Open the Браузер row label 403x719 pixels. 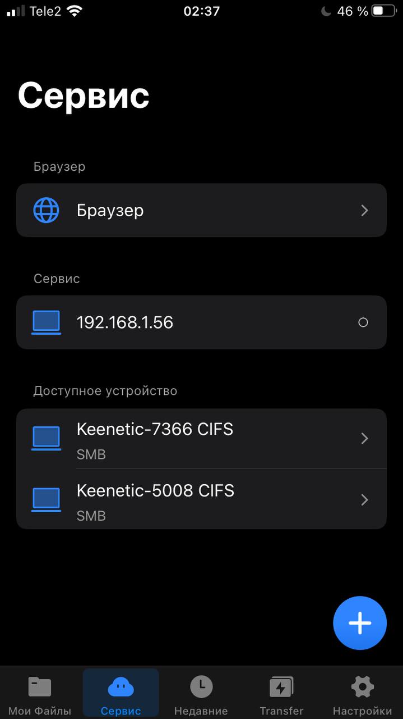pyautogui.click(x=110, y=211)
